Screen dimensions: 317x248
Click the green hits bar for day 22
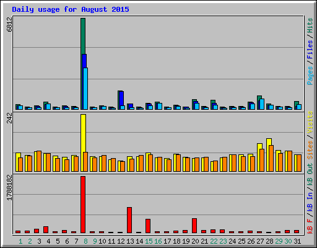point(213,102)
